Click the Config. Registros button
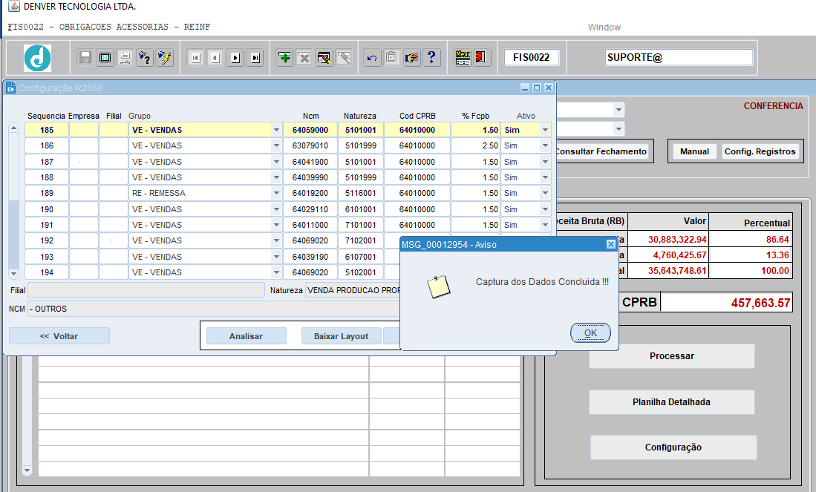Viewport: 816px width, 492px height. tap(760, 151)
